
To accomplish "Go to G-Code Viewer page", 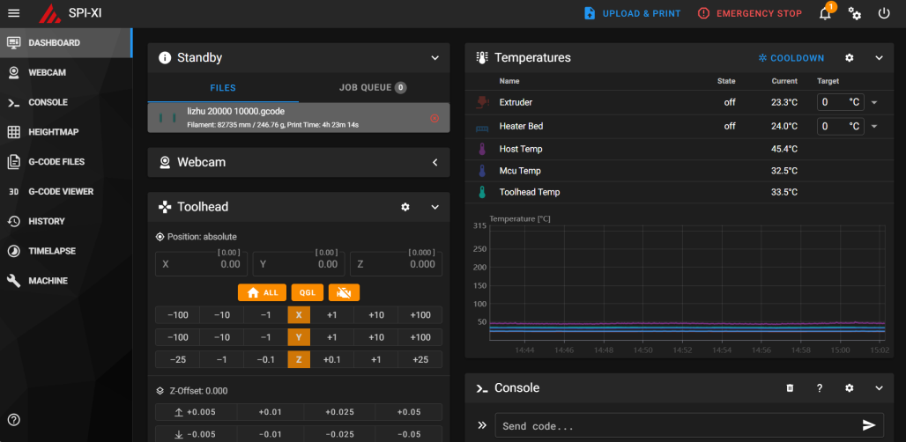I will [60, 191].
